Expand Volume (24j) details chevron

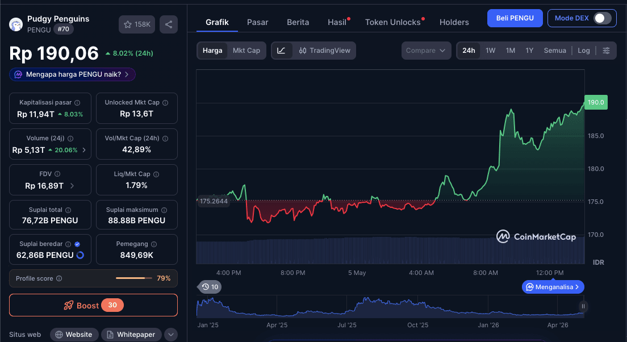click(84, 150)
